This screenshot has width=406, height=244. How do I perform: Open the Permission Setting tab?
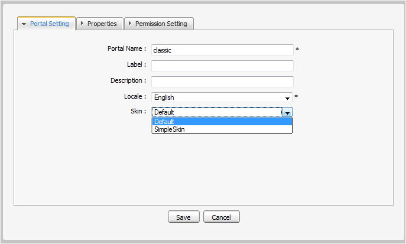(161, 24)
